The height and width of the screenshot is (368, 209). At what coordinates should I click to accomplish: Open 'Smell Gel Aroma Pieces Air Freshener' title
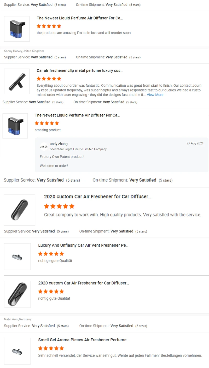pos(84,340)
